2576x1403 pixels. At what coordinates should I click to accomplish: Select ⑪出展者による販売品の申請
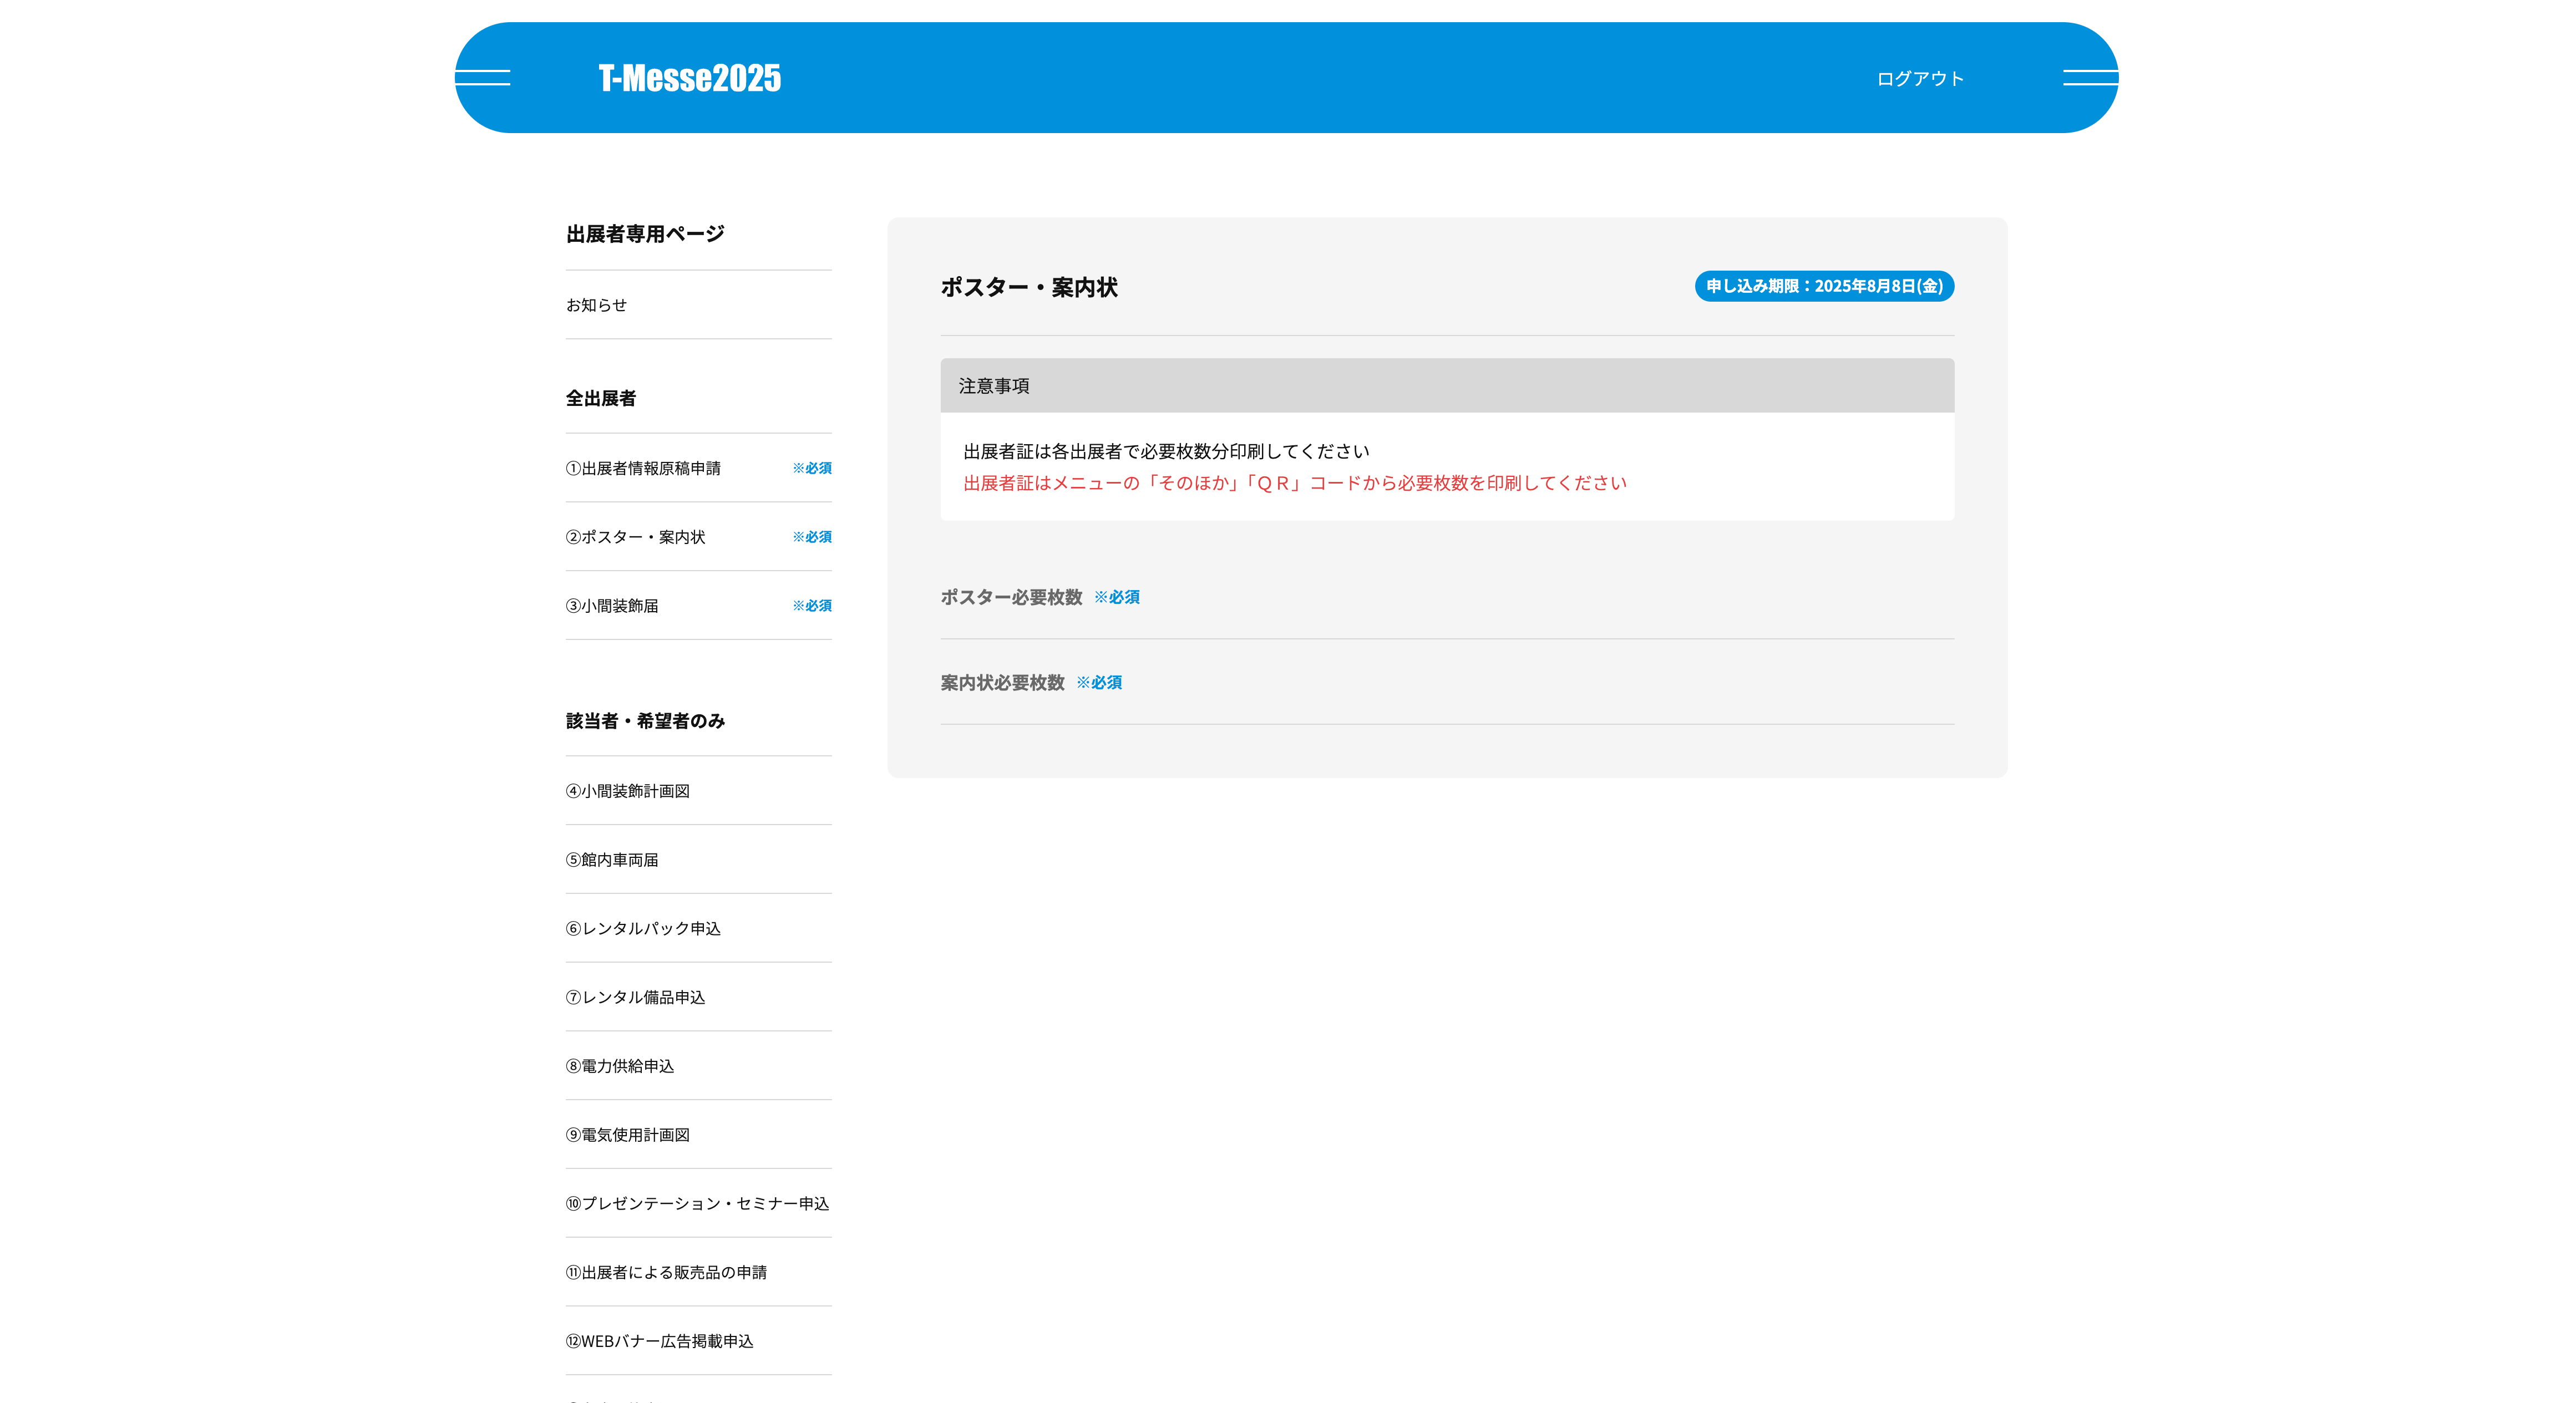666,1272
